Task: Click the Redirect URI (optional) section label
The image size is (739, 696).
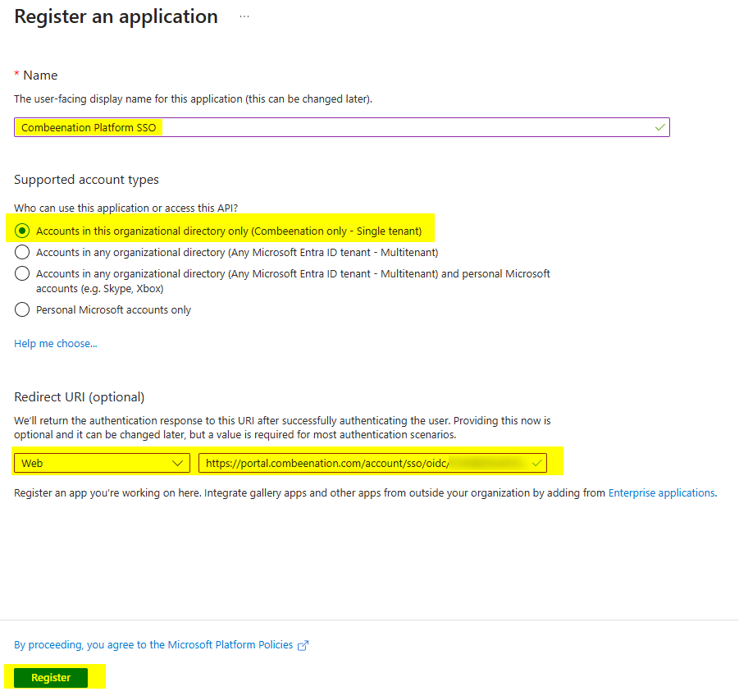Action: click(79, 397)
